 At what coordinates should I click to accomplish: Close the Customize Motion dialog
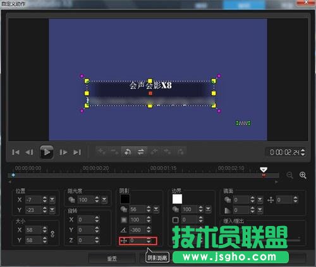pyautogui.click(x=306, y=3)
